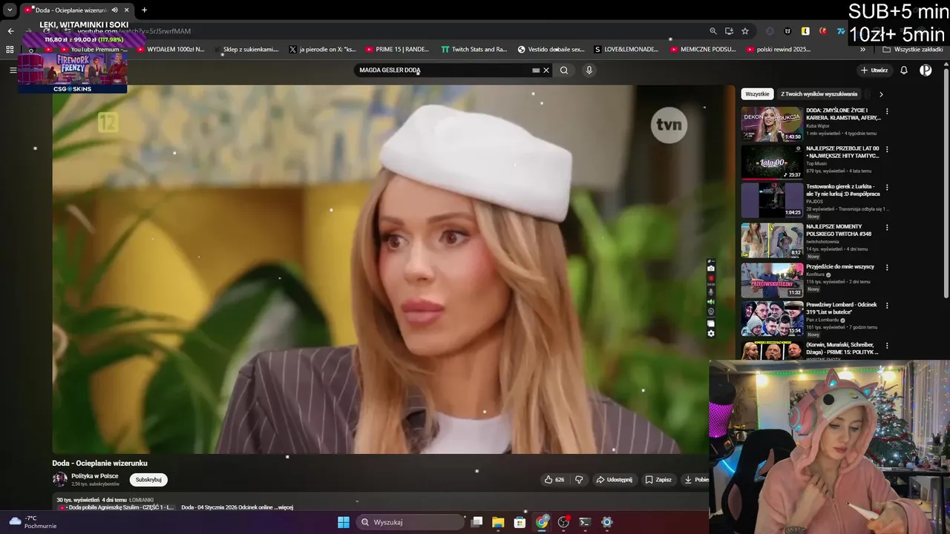Open options menu for PRIME 15: POLITYK video
This screenshot has height=534, width=950.
(x=887, y=346)
